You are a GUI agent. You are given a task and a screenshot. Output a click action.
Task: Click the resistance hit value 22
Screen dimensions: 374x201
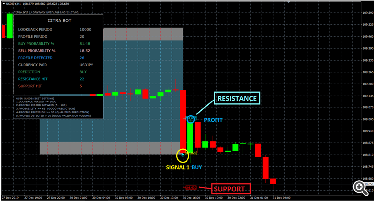82,79
